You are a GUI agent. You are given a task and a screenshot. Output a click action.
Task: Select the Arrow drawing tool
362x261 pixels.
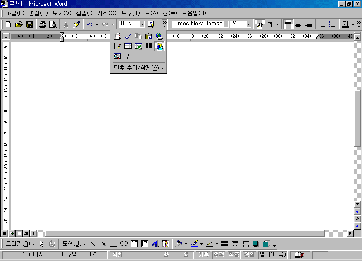pyautogui.click(x=103, y=244)
